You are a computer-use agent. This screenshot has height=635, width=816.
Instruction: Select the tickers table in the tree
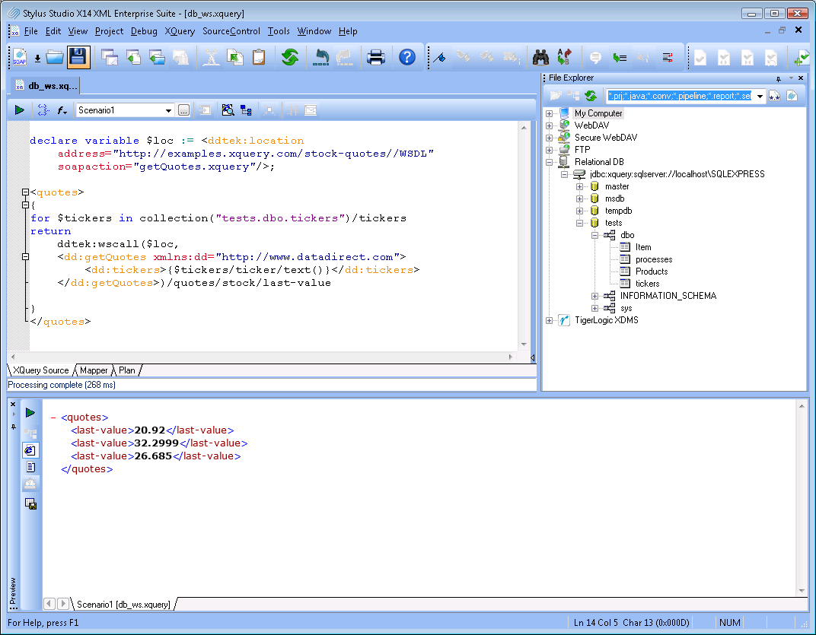click(x=647, y=284)
